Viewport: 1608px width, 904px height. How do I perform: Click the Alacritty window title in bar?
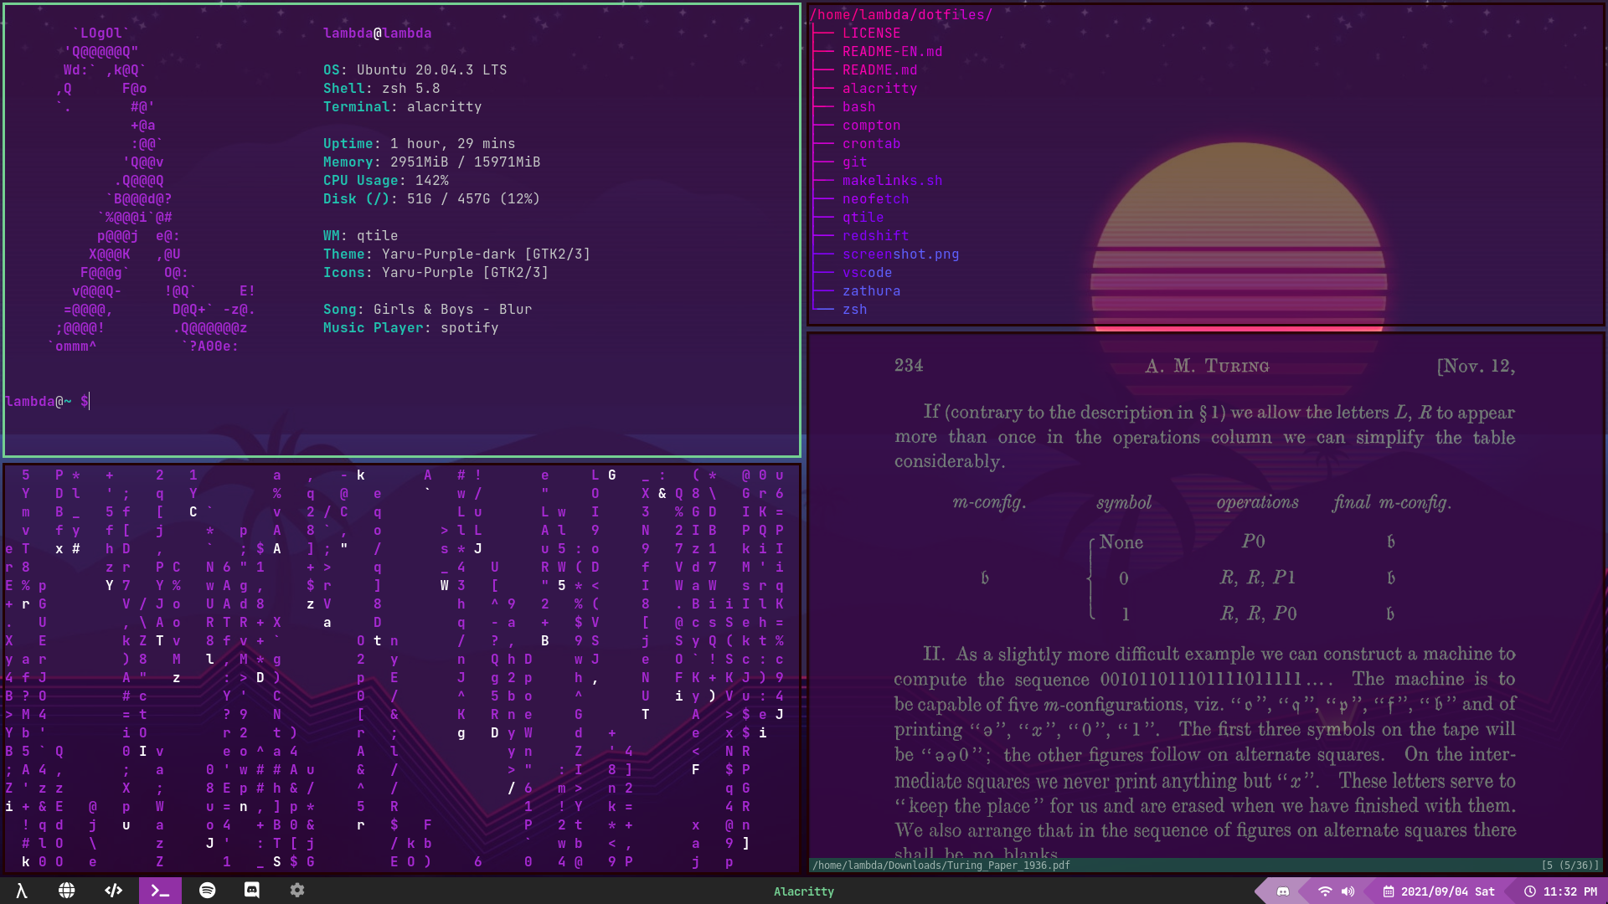tap(803, 891)
